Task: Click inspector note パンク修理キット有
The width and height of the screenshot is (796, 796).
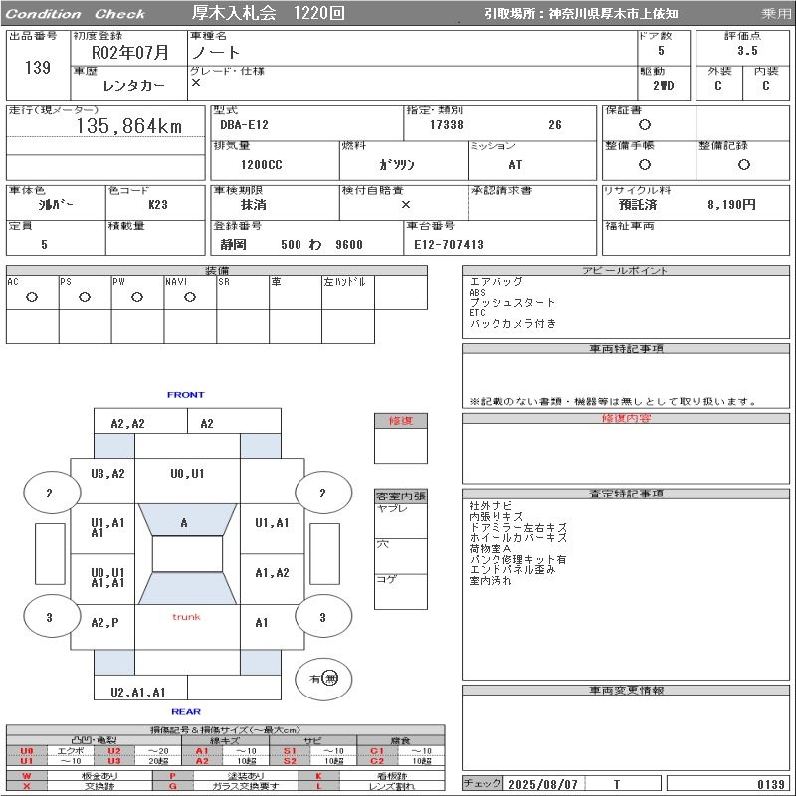Action: pos(517,559)
